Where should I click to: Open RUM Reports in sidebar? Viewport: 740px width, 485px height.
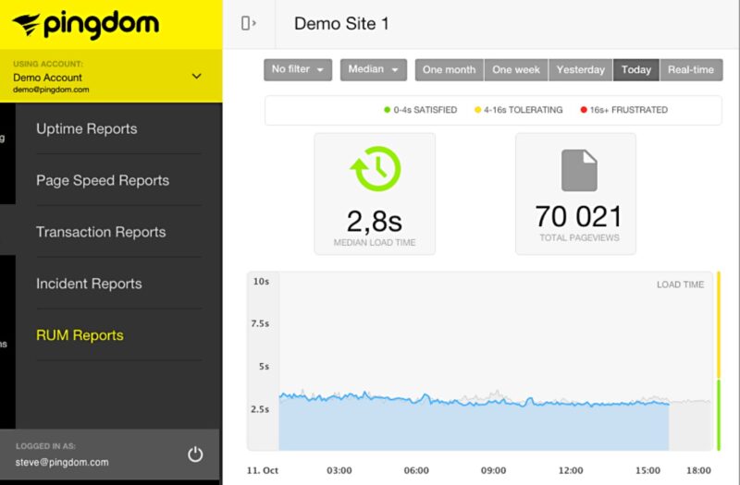pos(80,335)
